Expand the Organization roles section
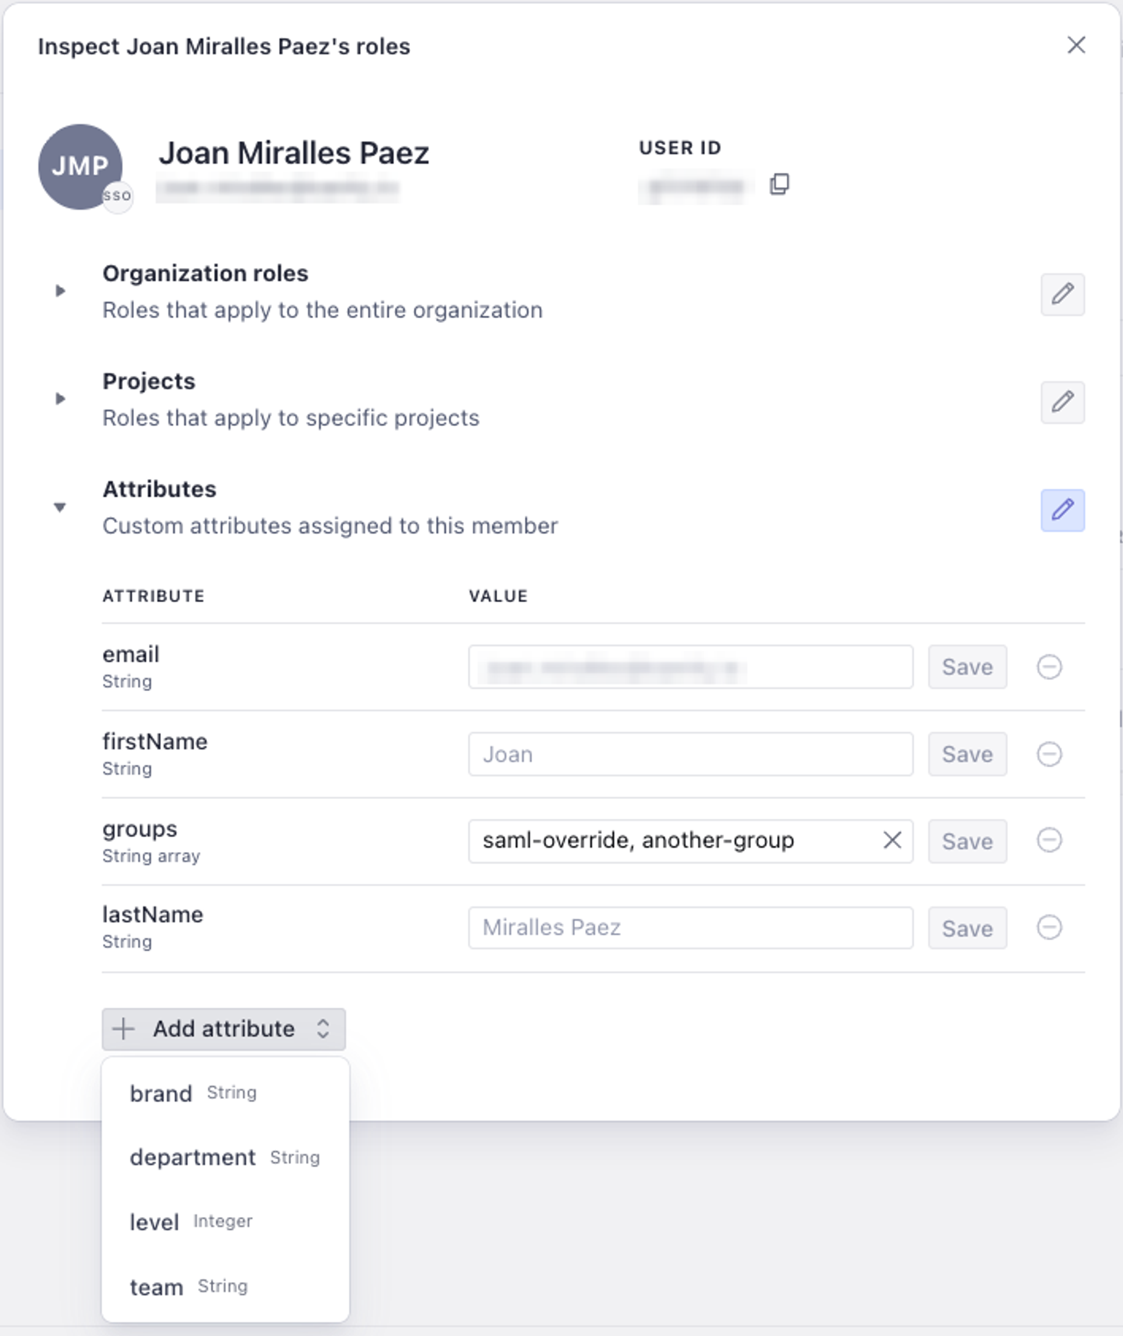The image size is (1123, 1336). point(61,290)
